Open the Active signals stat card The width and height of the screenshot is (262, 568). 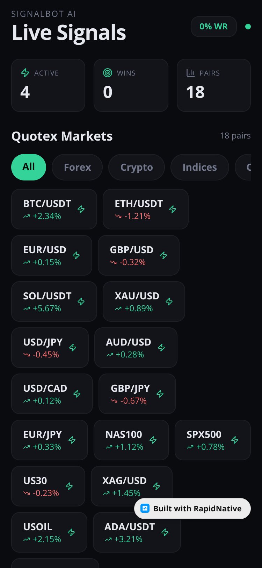(48, 85)
